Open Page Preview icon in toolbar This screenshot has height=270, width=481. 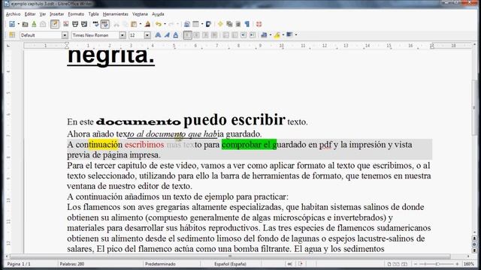(x=84, y=24)
